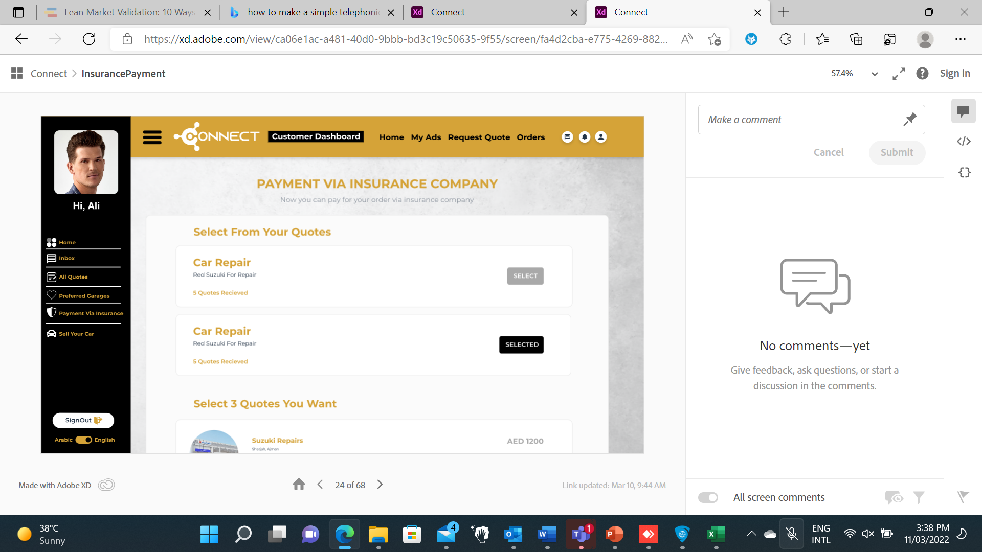This screenshot has width=982, height=552.
Task: Toggle All screen comments switch
Action: tap(708, 497)
